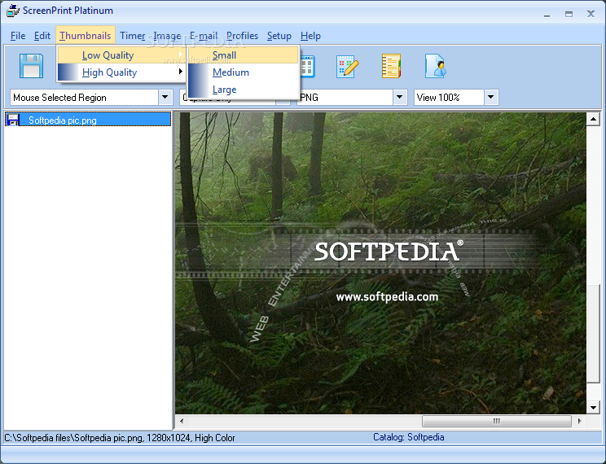
Task: Choose Medium thumbnail size
Action: click(x=243, y=72)
